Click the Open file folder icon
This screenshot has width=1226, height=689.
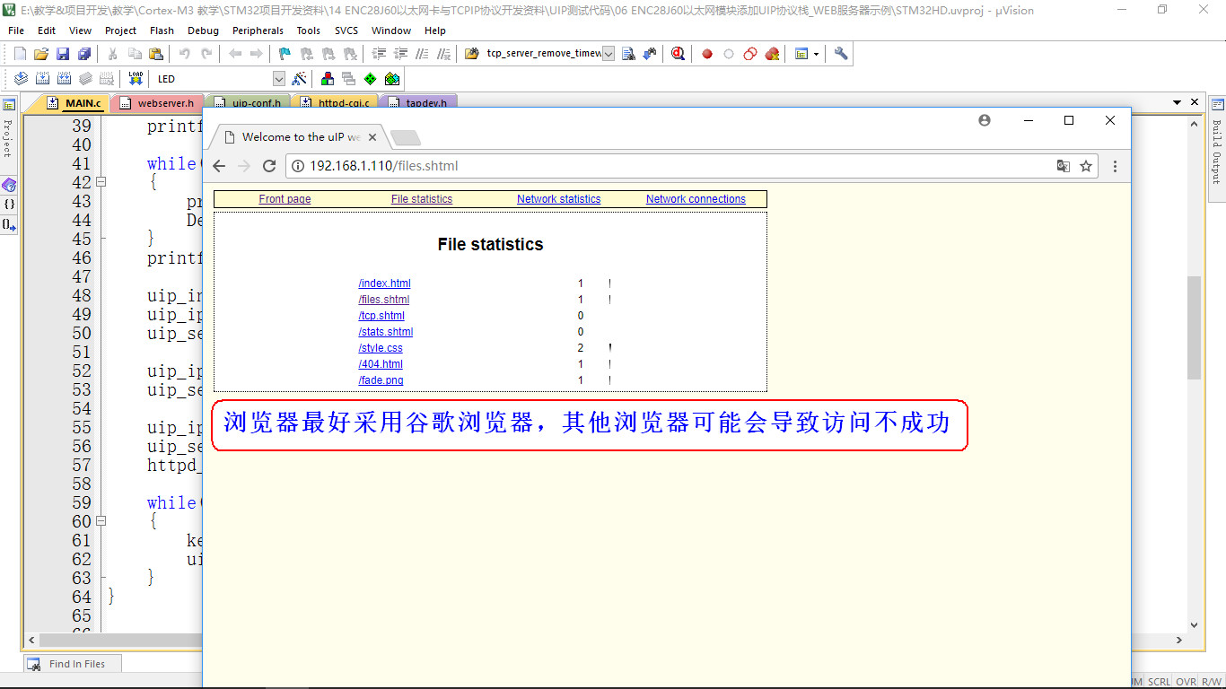(x=41, y=54)
